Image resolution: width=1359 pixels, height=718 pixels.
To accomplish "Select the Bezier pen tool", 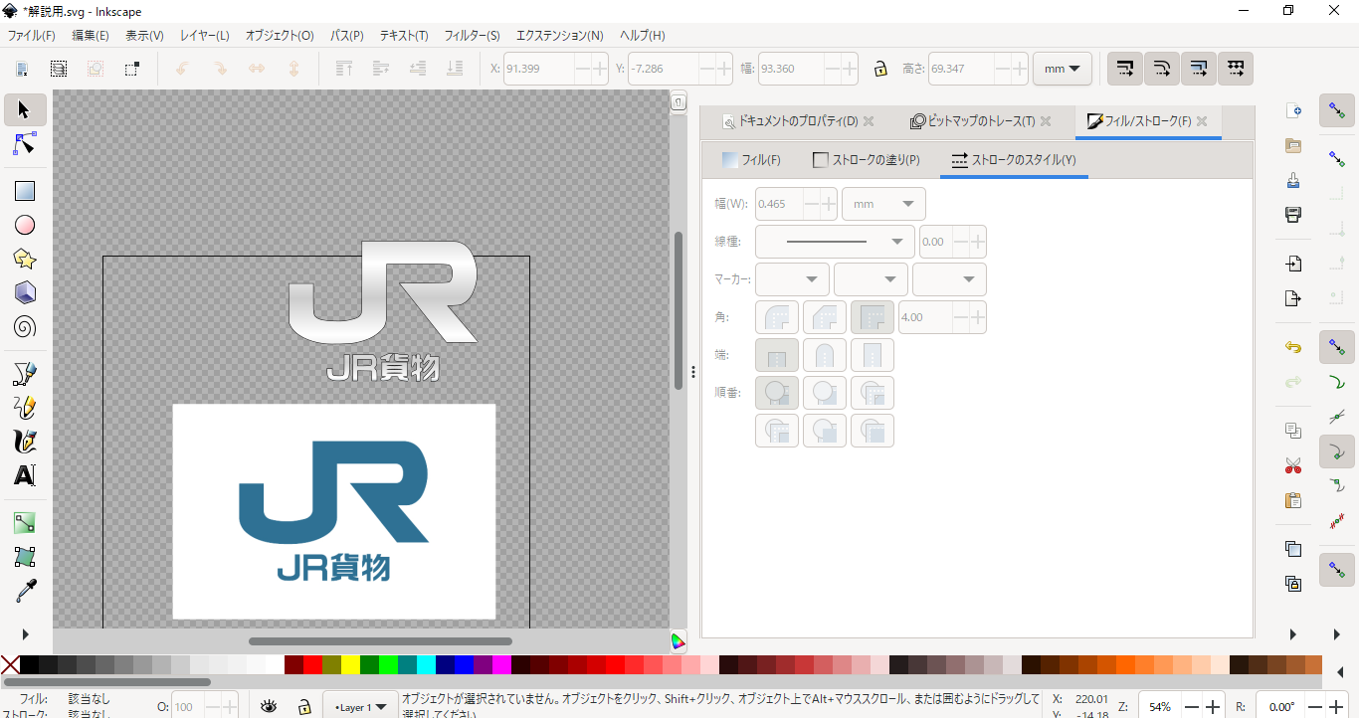I will tap(25, 374).
